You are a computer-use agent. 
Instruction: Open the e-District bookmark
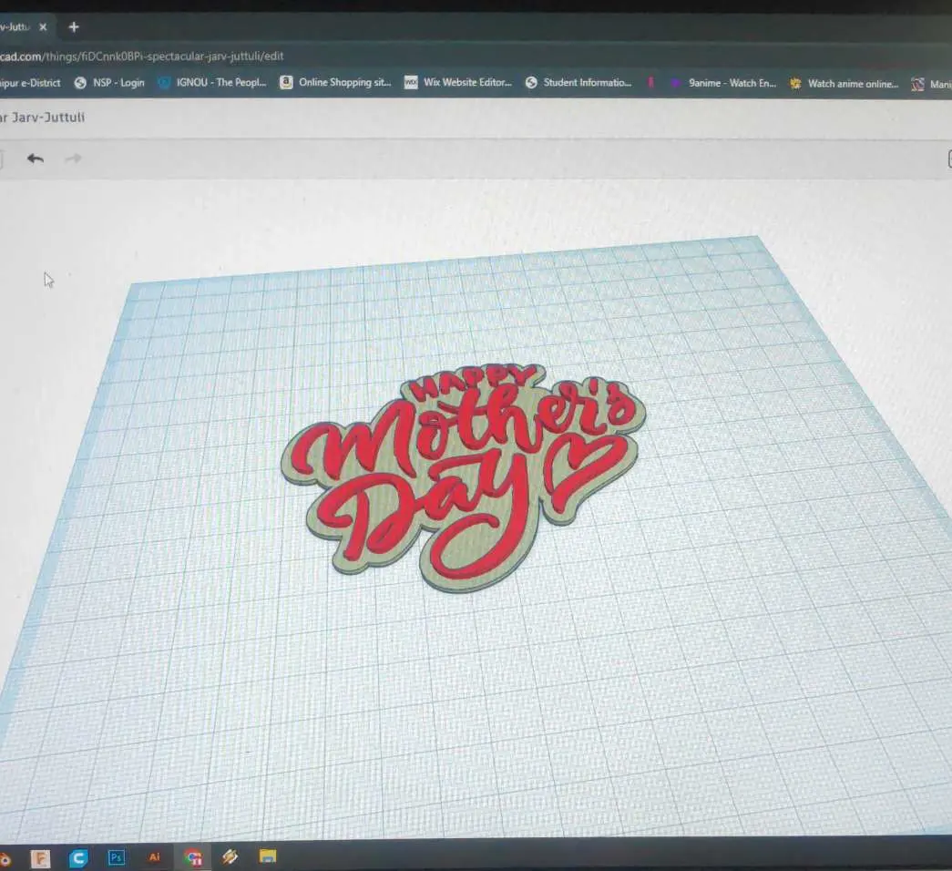pos(30,83)
